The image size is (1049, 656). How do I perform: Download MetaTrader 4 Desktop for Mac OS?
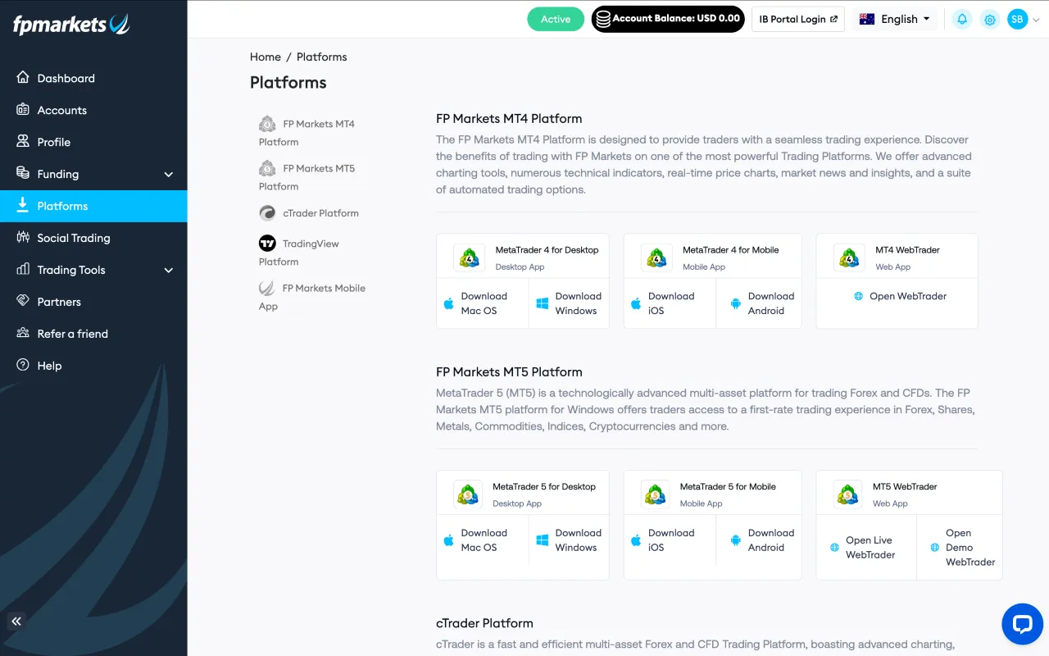tap(483, 303)
